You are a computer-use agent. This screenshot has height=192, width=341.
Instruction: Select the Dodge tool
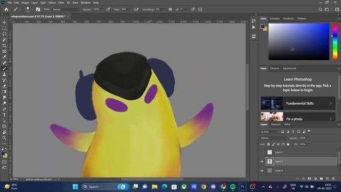(4, 103)
